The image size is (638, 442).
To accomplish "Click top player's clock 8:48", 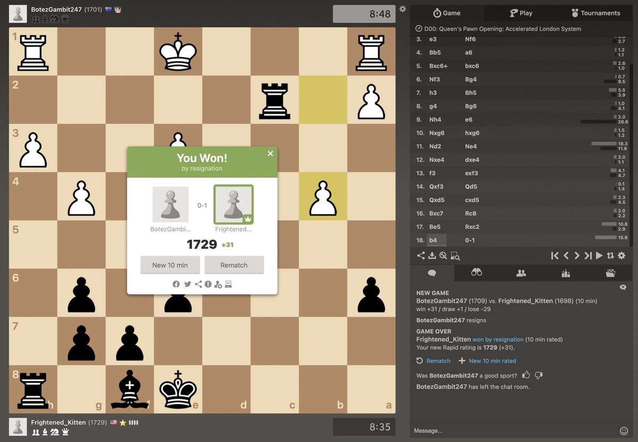I will 364,14.
